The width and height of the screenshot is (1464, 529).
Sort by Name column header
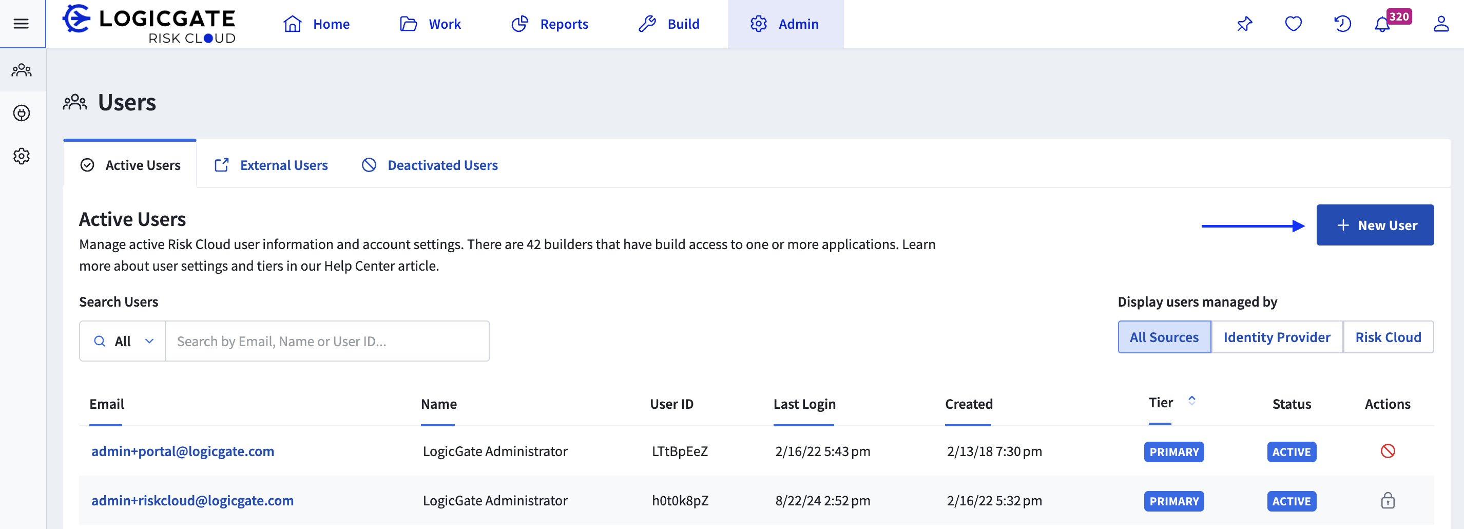pos(438,404)
